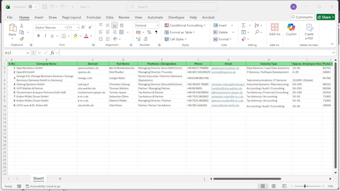Image resolution: width=340 pixels, height=191 pixels.
Task: Click the Undo arrow icon
Action: [x=52, y=6]
